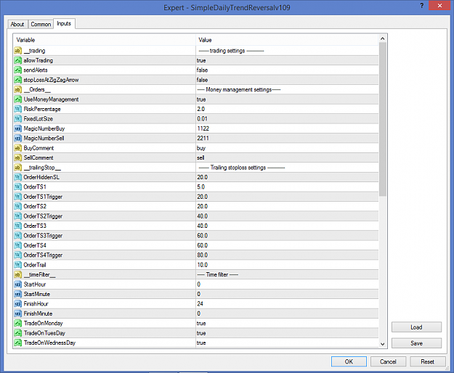Select the OrderTS4 variable name

(x=35, y=245)
